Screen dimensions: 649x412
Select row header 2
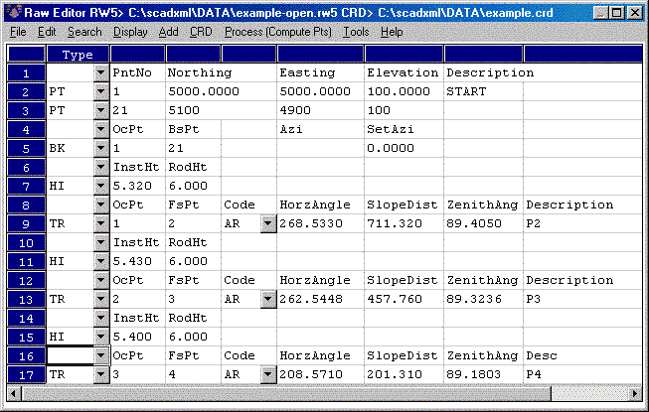coord(26,91)
